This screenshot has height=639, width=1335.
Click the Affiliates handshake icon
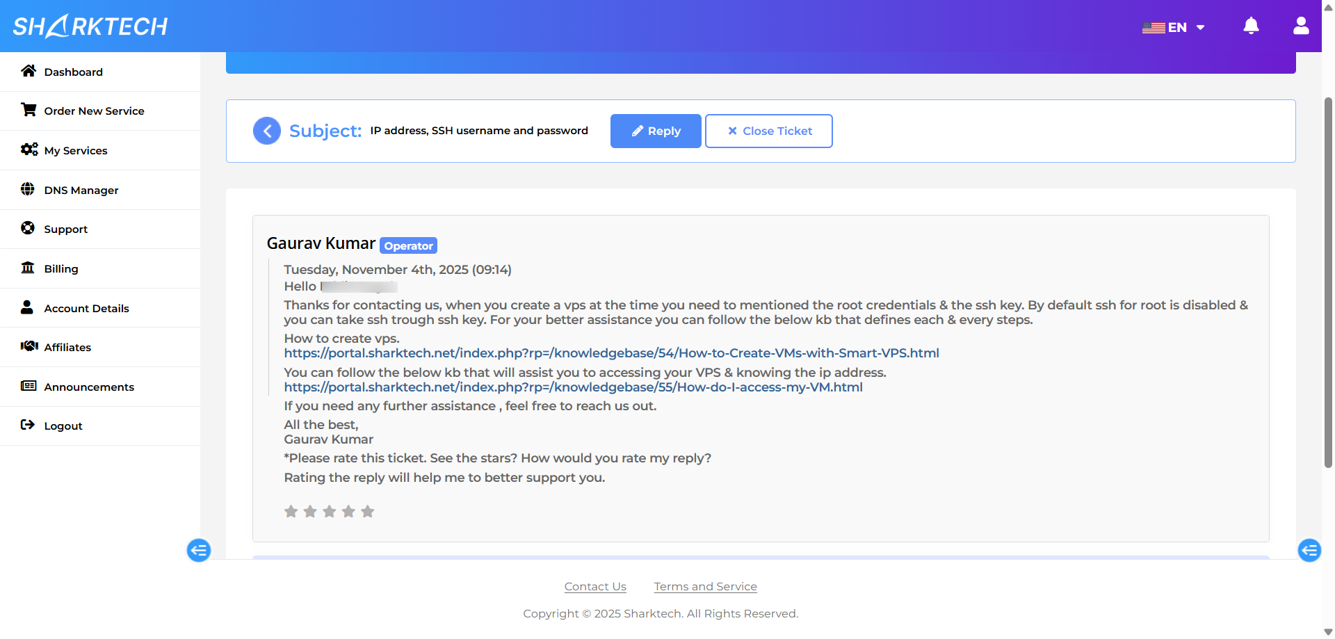(x=29, y=346)
